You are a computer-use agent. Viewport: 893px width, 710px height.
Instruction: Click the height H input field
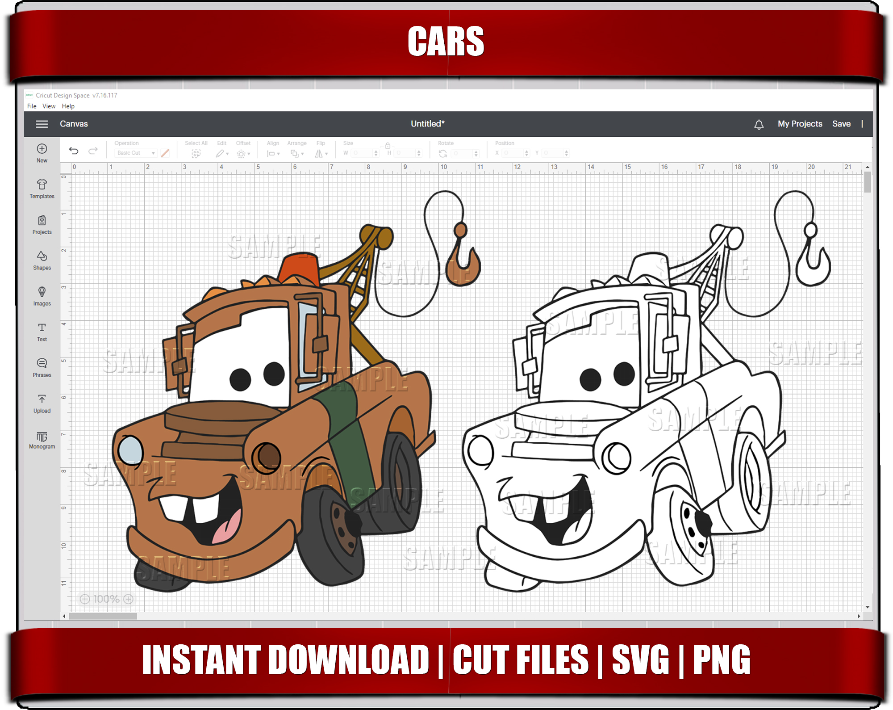408,153
